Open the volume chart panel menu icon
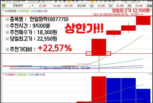The image size is (153, 103). click(4, 74)
